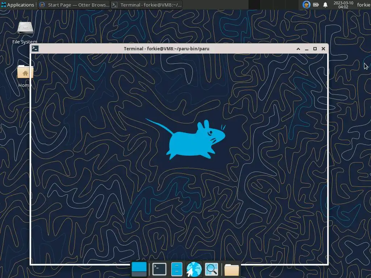This screenshot has height=278, width=371.
Task: Open the File System desktop icon
Action: [x=25, y=33]
